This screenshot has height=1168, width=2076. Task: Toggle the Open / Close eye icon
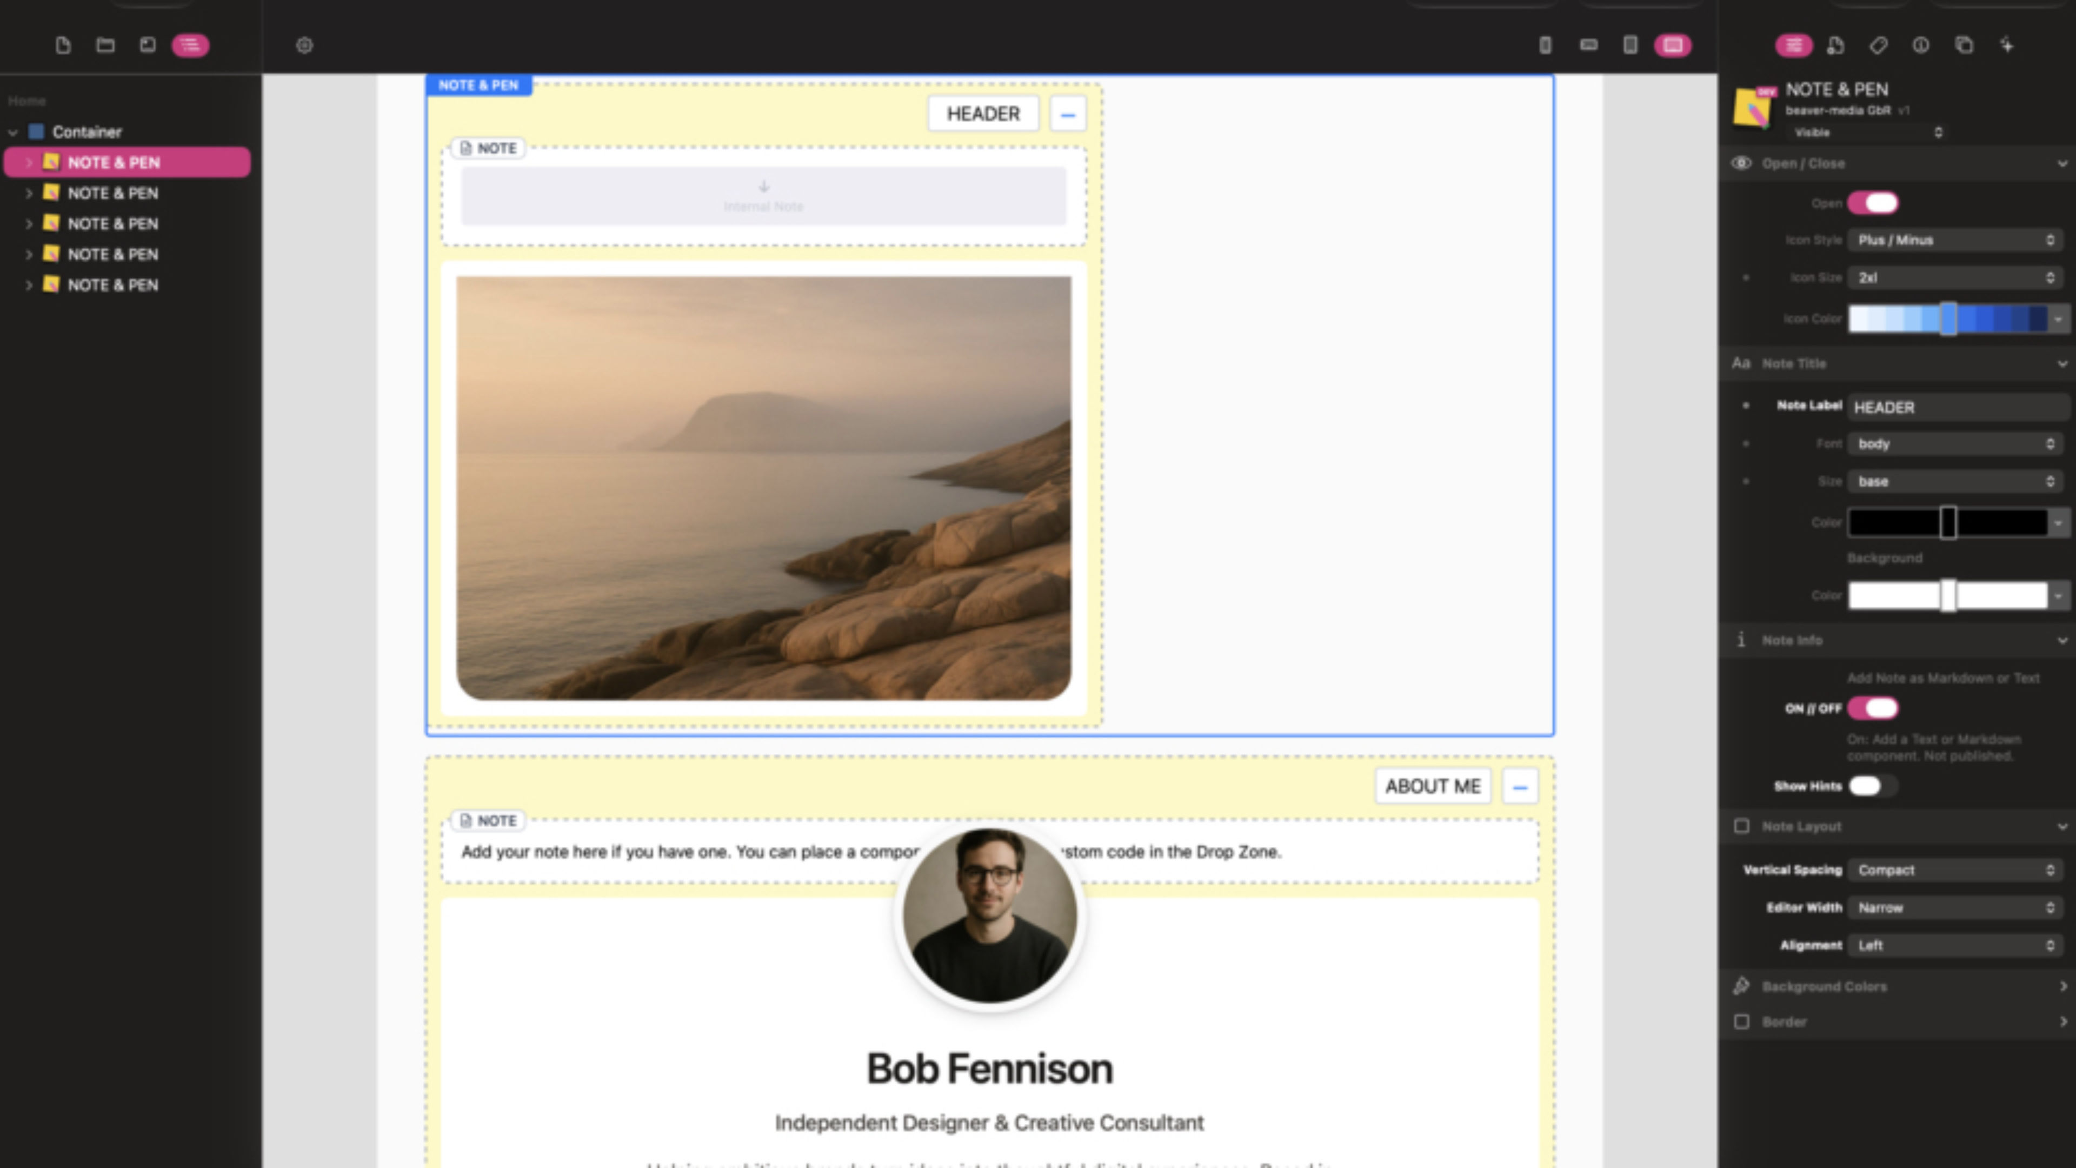(1741, 164)
